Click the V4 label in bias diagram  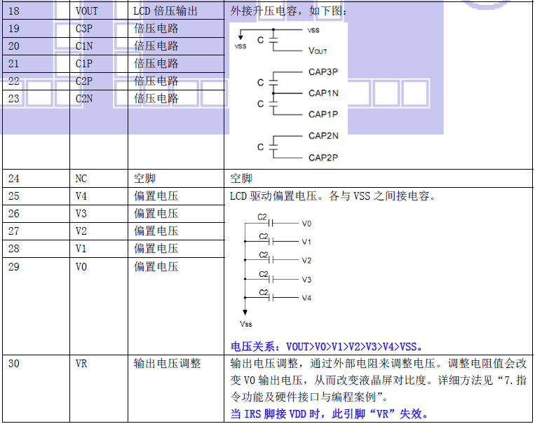(306, 298)
